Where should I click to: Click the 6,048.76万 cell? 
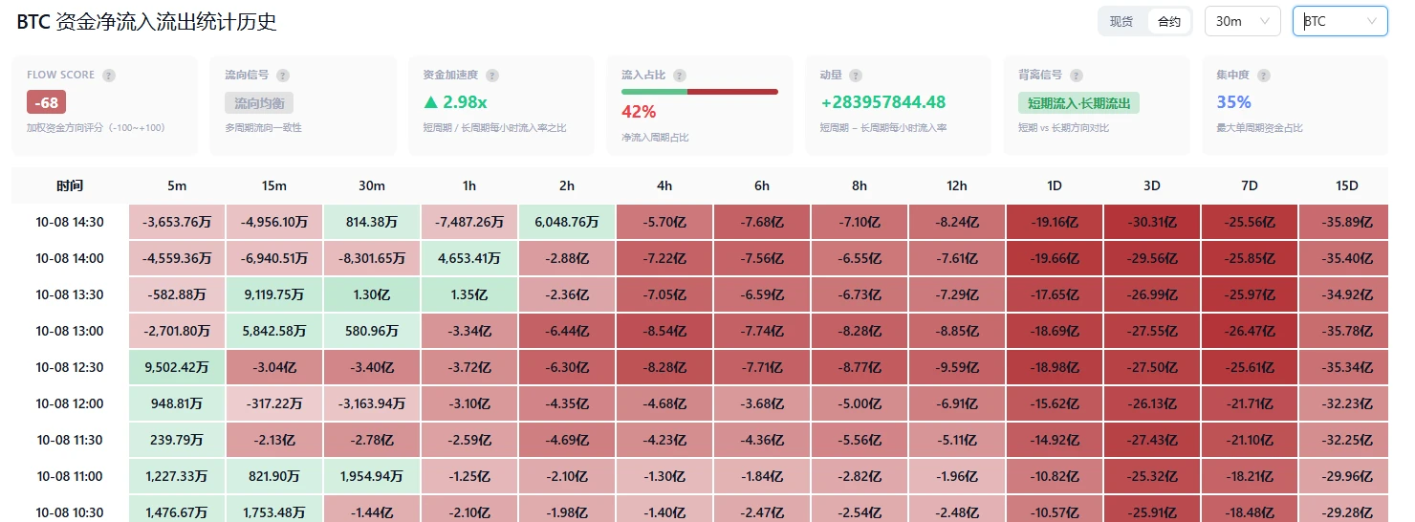tap(567, 222)
